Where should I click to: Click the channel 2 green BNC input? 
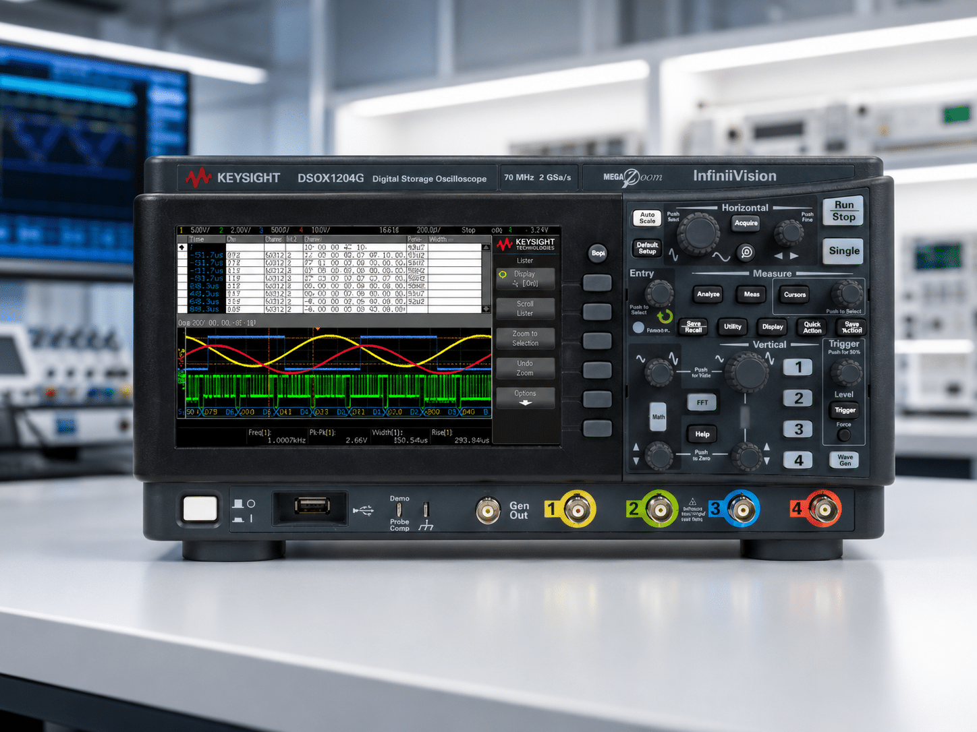coord(659,509)
